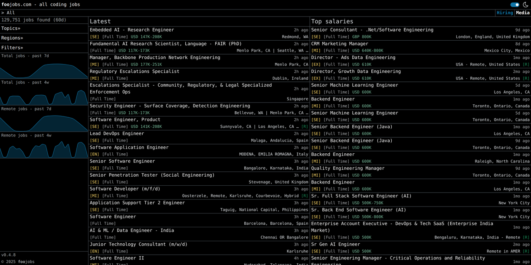
Task: Click the crescent moon dark mode icon
Action: 525,5
